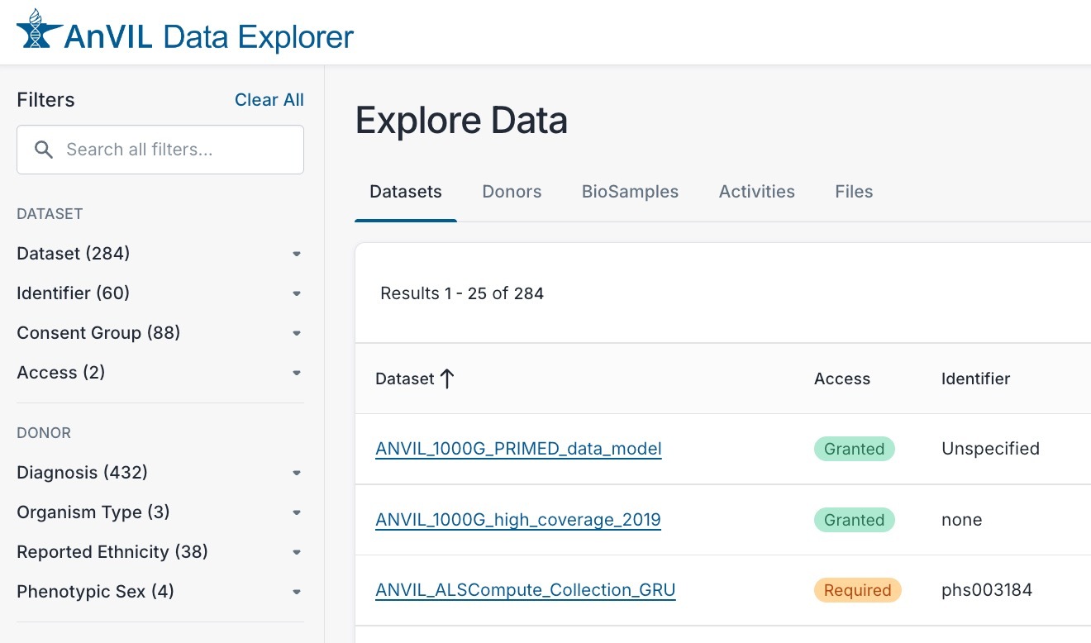The height and width of the screenshot is (643, 1091).
Task: Open the Reported Ethnicity (38) filter
Action: pos(160,552)
